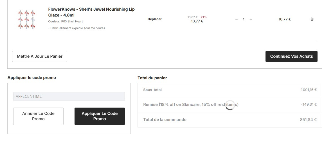324x144 pixels.
Task: Focus the AFFECENTIME promo code field
Action: pyautogui.click(x=69, y=96)
